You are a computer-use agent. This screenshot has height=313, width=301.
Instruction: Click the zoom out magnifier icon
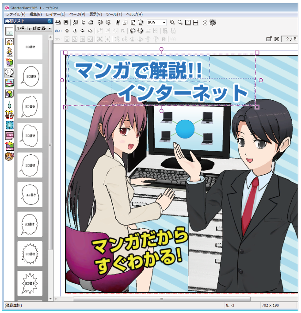180,22
